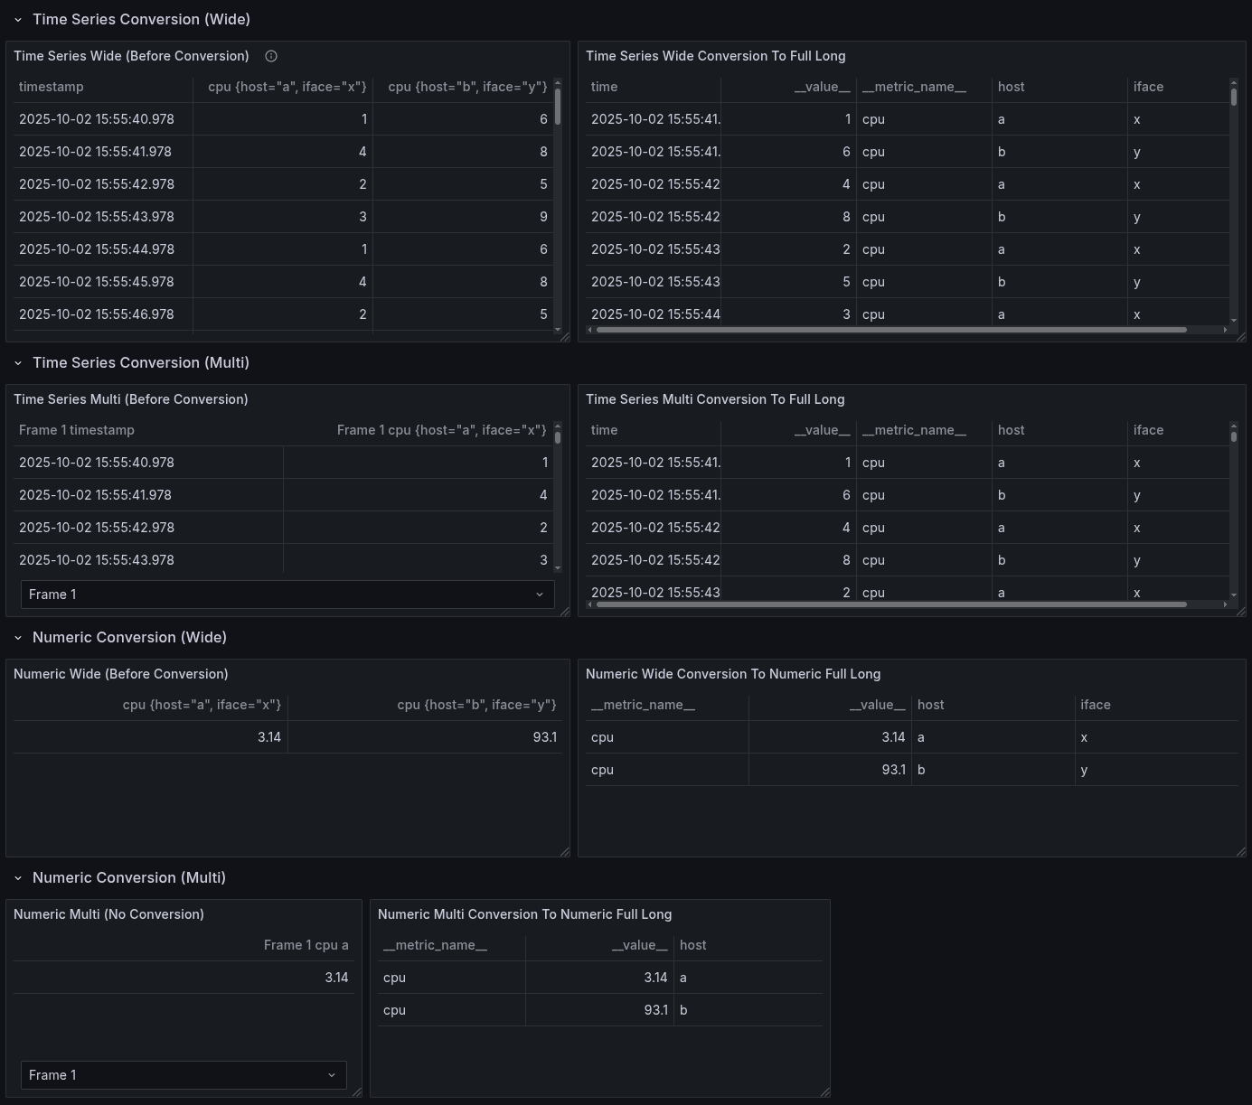Click the scroll-left arrow in Time Series Multi Conversion table

(x=590, y=604)
